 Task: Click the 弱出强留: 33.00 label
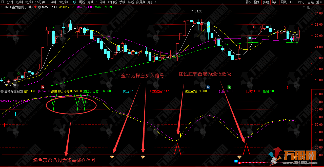click(x=196, y=91)
